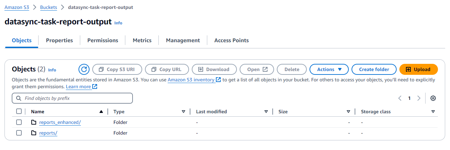Open the reports_enhanced/ folder link
The width and height of the screenshot is (450, 150).
[x=60, y=122]
